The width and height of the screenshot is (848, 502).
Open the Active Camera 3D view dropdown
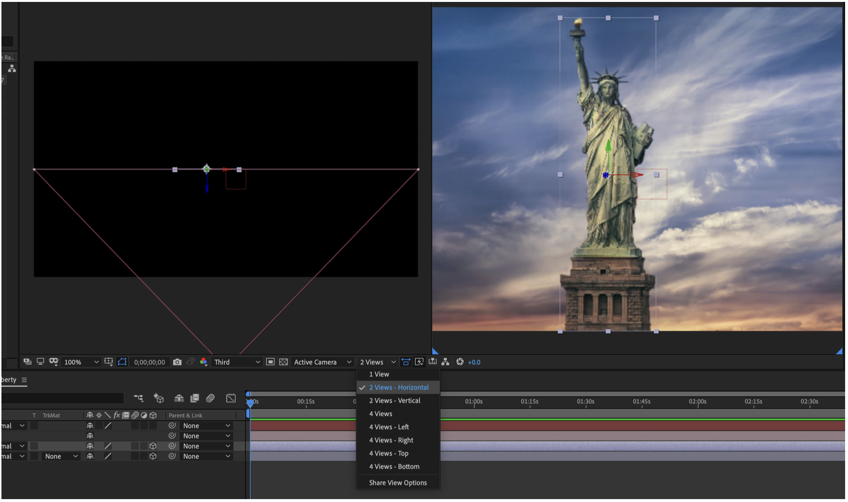coord(322,363)
